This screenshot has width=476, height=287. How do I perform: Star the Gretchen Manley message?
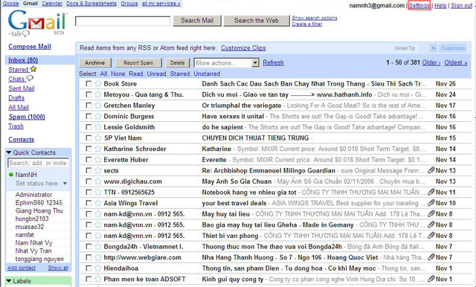97,106
